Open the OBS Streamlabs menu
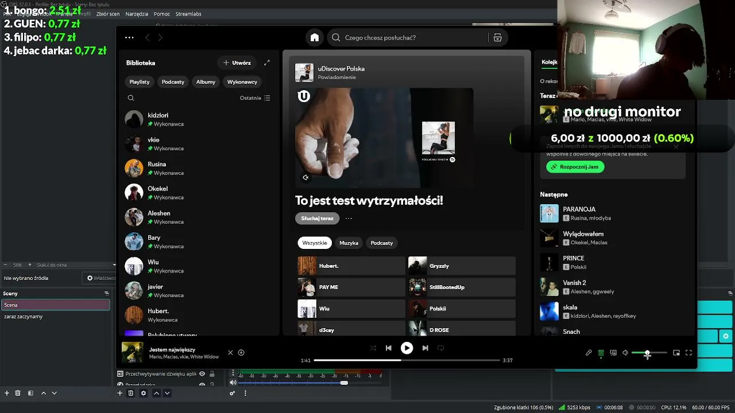 point(188,14)
